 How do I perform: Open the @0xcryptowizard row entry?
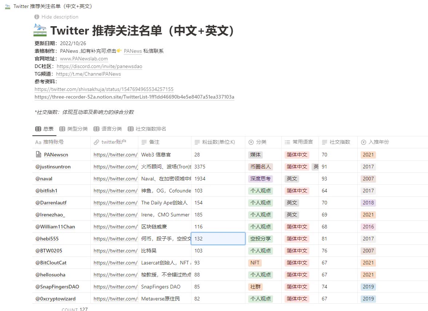click(x=55, y=299)
